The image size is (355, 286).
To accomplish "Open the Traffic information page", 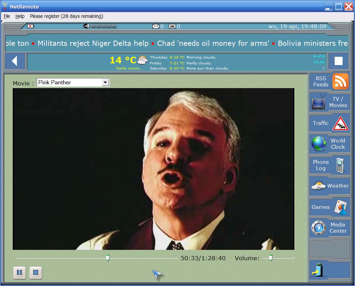I will (329, 123).
